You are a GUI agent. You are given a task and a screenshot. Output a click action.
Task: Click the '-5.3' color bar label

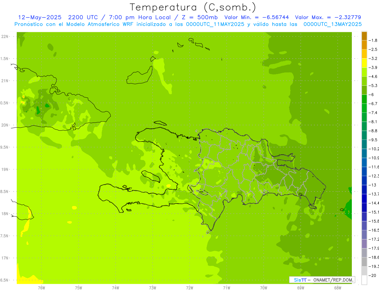[x=374, y=86]
